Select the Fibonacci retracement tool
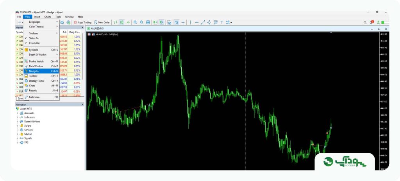This screenshot has width=400, height=181. (216, 22)
